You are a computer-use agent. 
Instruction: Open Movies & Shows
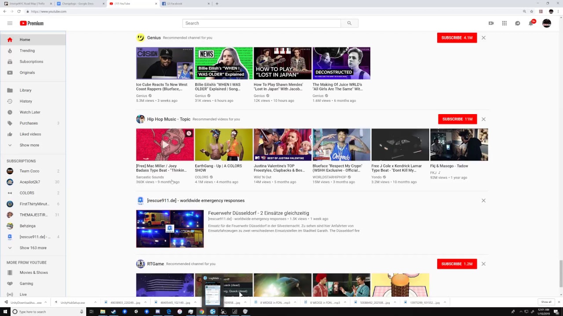pyautogui.click(x=33, y=272)
